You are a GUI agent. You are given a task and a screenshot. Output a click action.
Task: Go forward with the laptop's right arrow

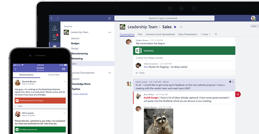click(x=58, y=18)
